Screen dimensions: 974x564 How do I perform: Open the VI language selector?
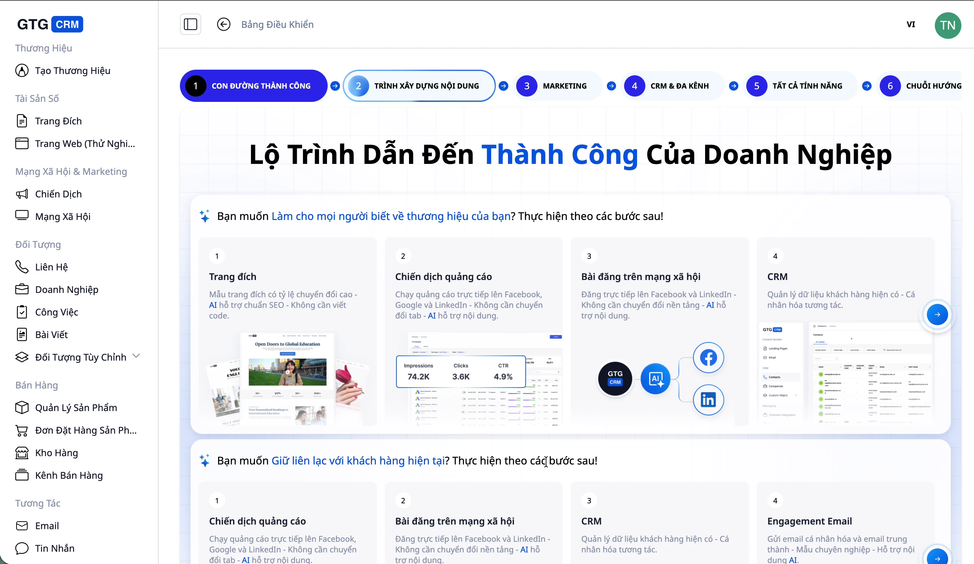click(911, 24)
